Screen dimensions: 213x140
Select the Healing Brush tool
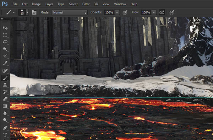pos(5,71)
